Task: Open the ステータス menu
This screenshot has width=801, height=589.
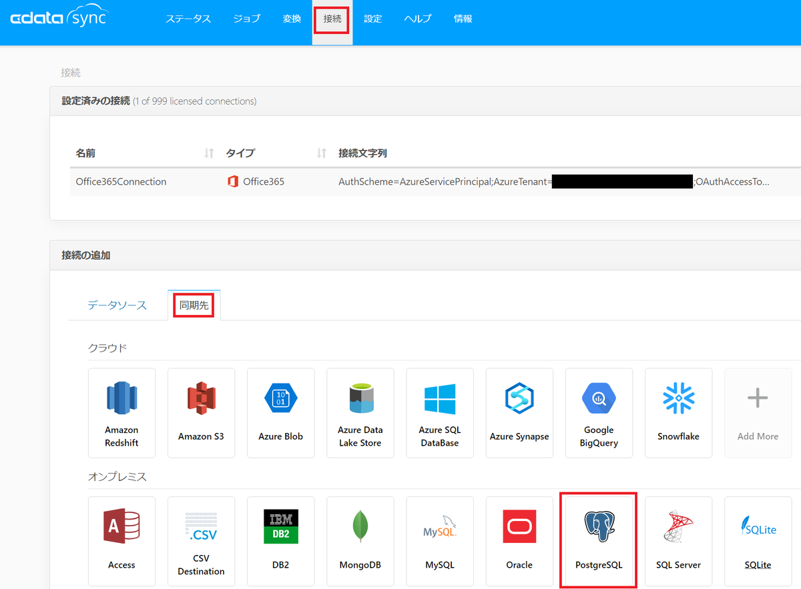Action: (188, 19)
